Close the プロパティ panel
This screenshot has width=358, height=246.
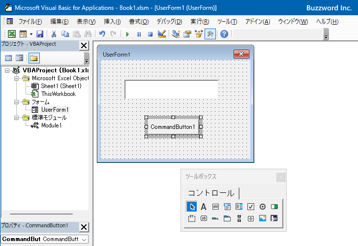click(x=84, y=227)
